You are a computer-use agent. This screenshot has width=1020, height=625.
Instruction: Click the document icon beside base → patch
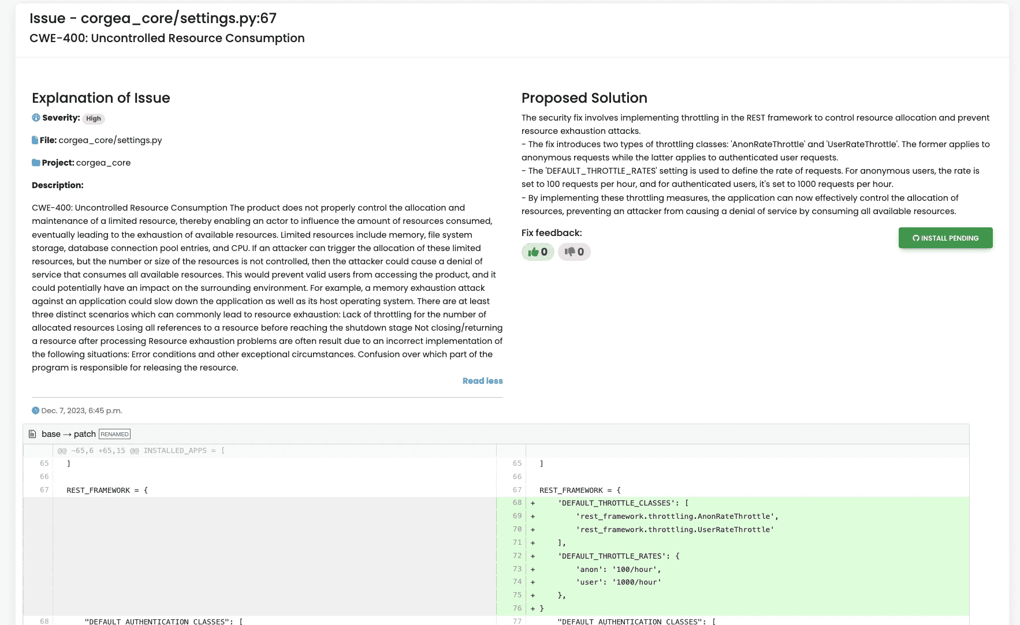32,434
